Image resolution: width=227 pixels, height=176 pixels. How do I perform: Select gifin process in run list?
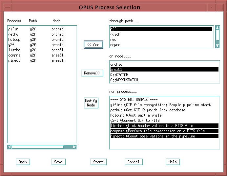pos(161,105)
